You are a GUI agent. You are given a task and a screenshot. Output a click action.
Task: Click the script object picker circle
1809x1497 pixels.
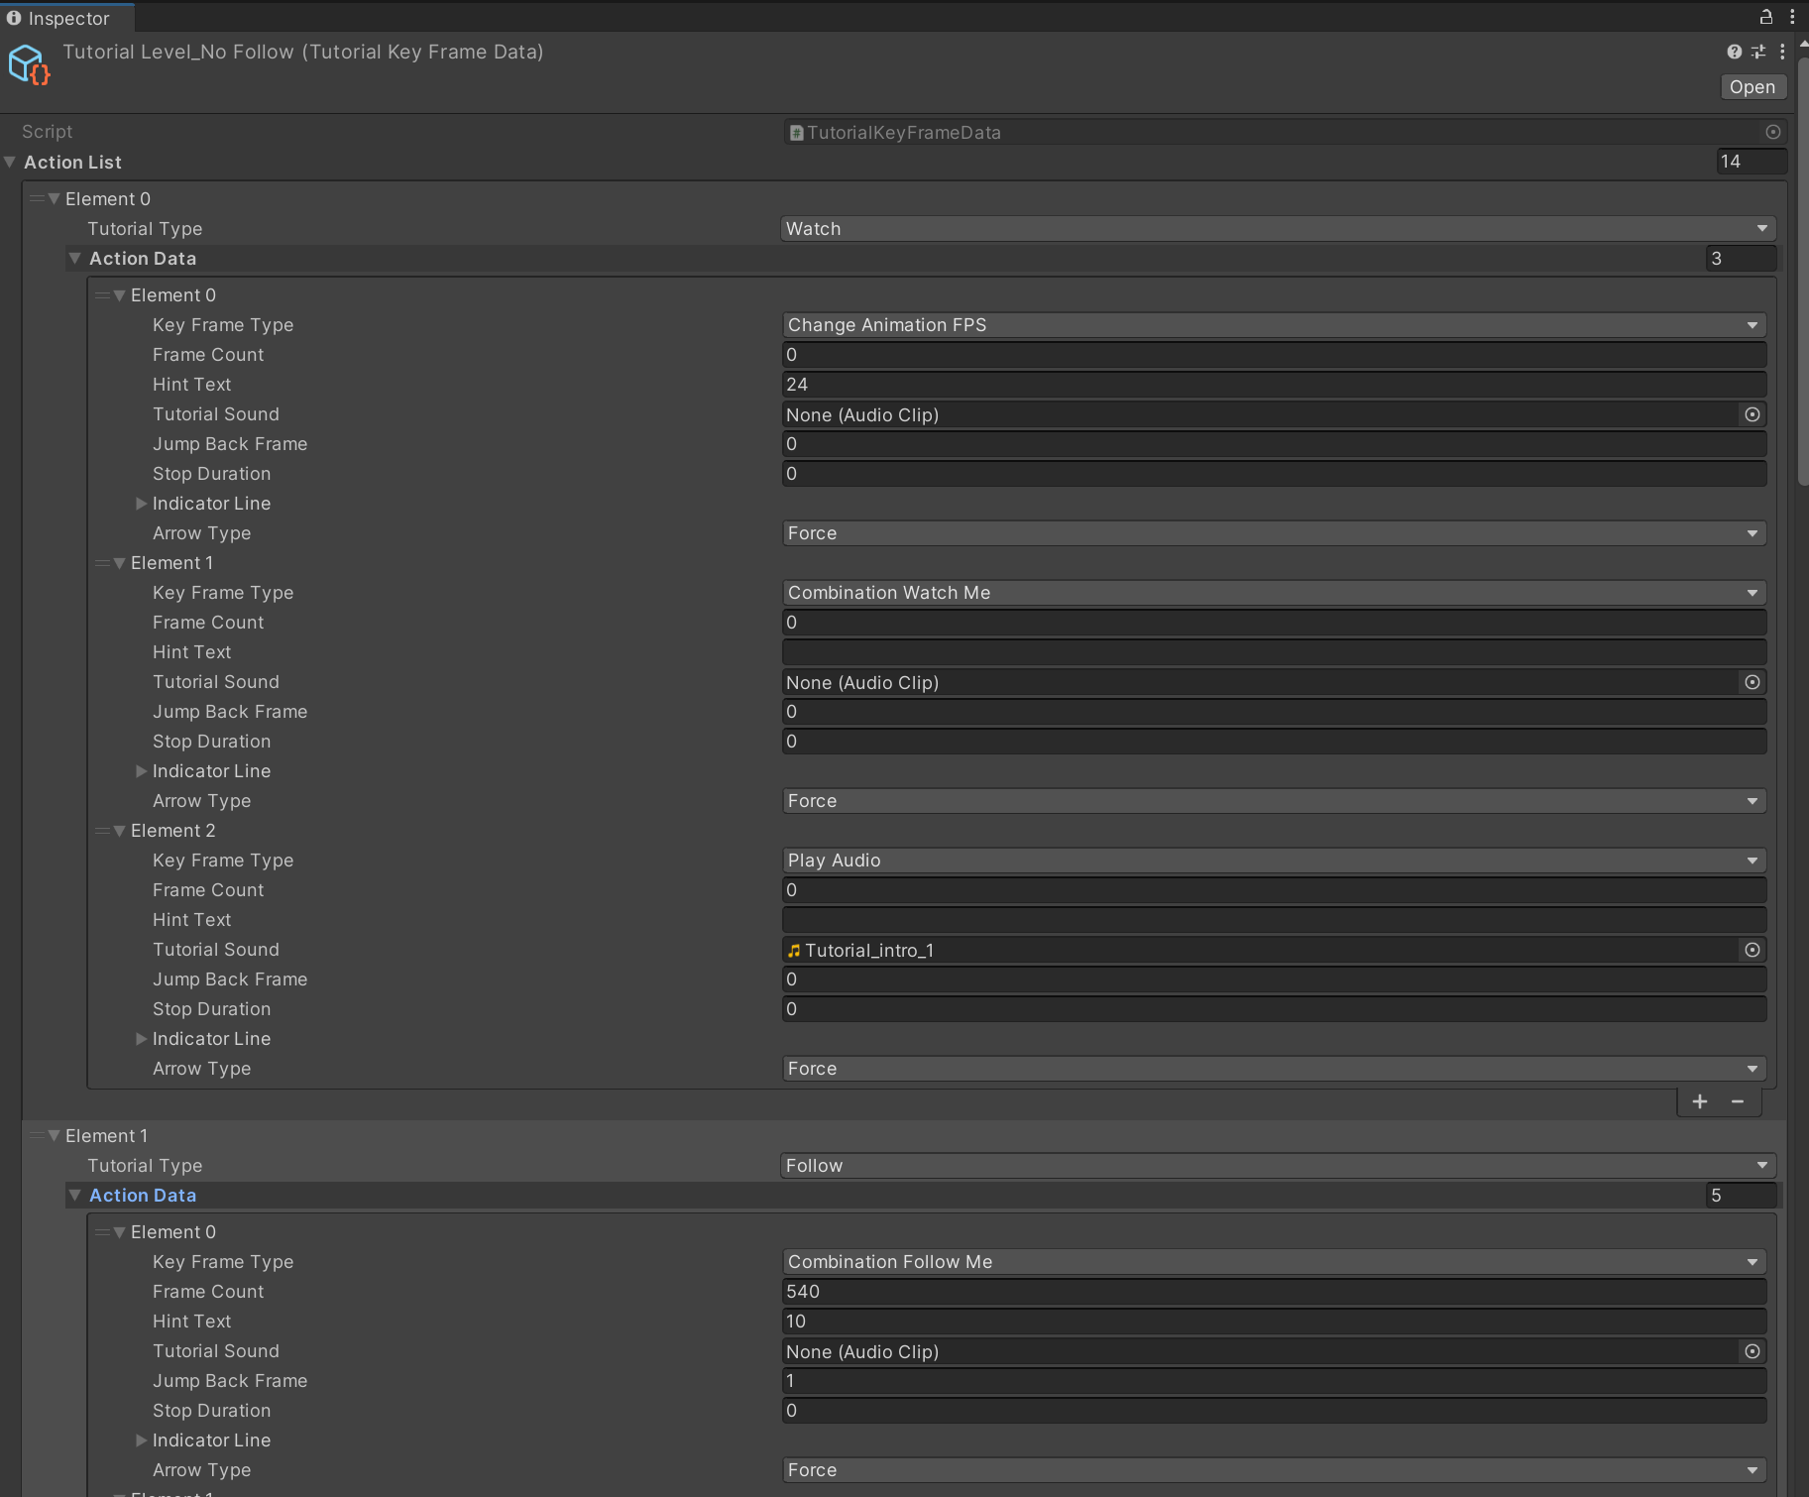pyautogui.click(x=1772, y=132)
